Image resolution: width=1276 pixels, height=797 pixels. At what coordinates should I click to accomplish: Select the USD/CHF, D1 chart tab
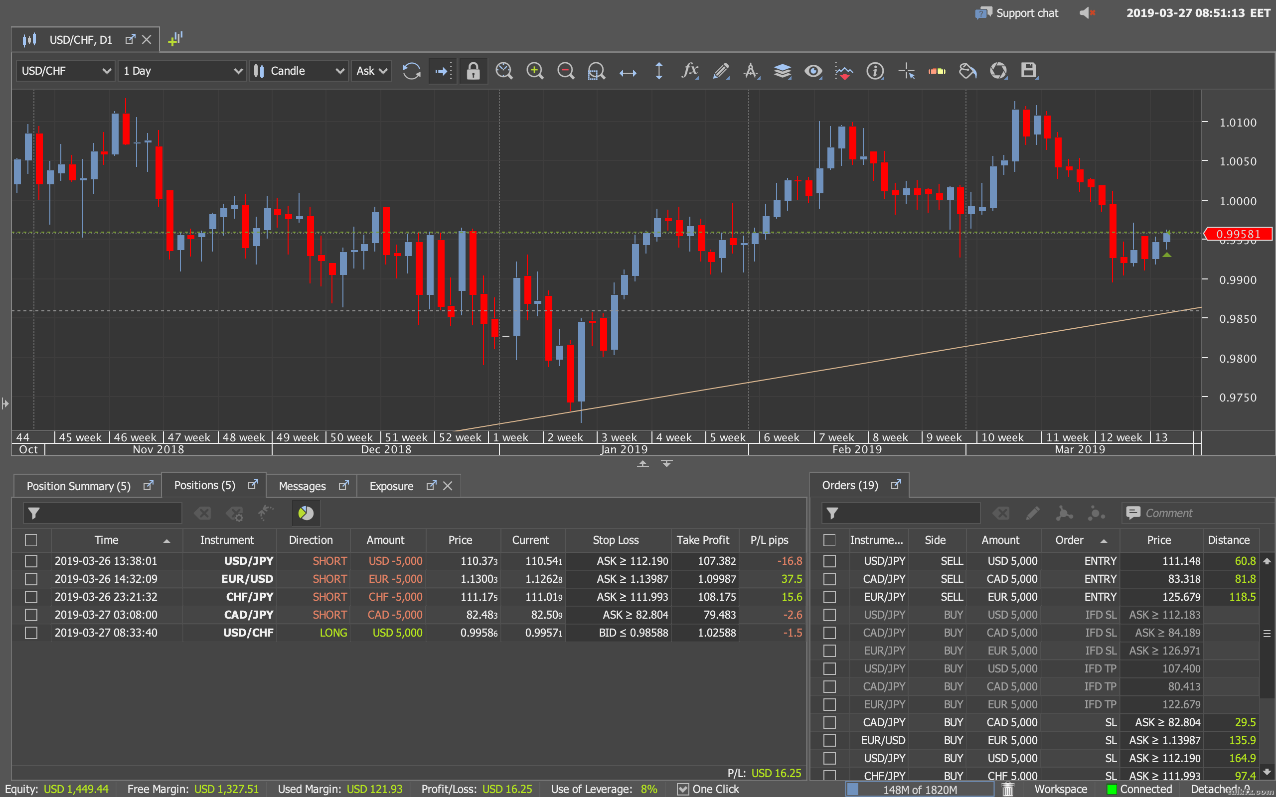[x=81, y=40]
